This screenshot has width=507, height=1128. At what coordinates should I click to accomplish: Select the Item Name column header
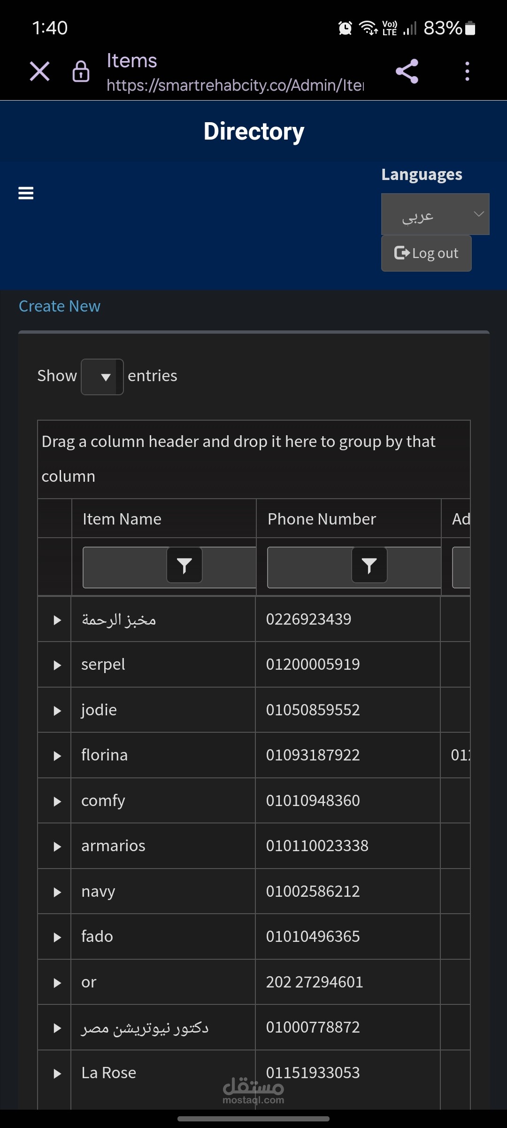pyautogui.click(x=121, y=518)
